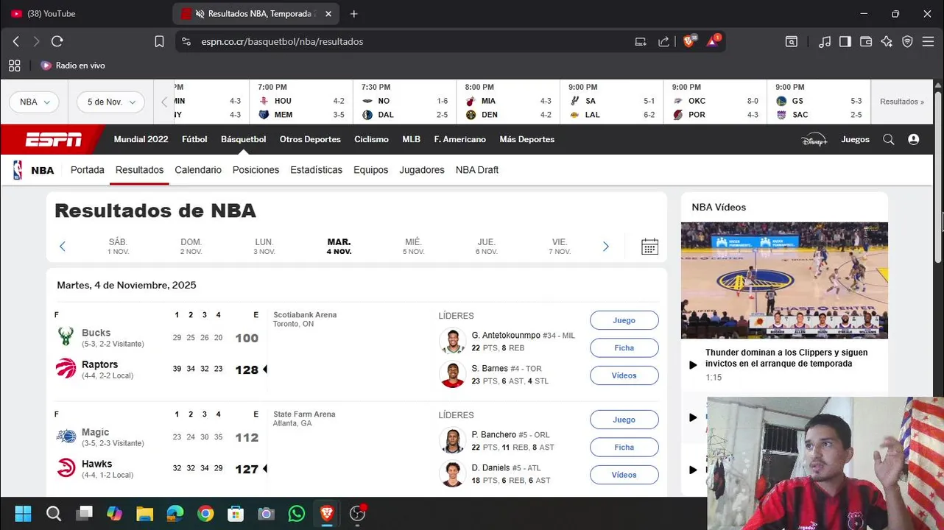Switch to Posiciones tab
Image resolution: width=944 pixels, height=530 pixels.
tap(256, 170)
